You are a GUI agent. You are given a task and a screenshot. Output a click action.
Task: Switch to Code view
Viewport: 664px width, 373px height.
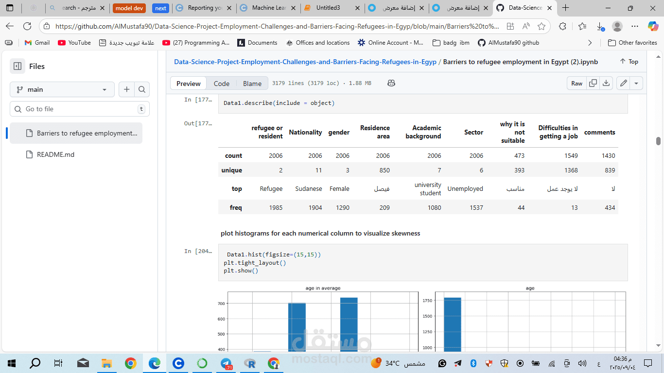point(221,84)
